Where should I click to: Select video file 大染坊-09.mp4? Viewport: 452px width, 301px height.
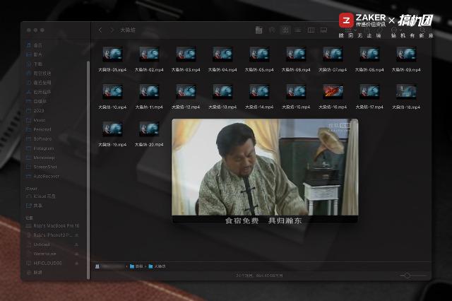(x=406, y=59)
